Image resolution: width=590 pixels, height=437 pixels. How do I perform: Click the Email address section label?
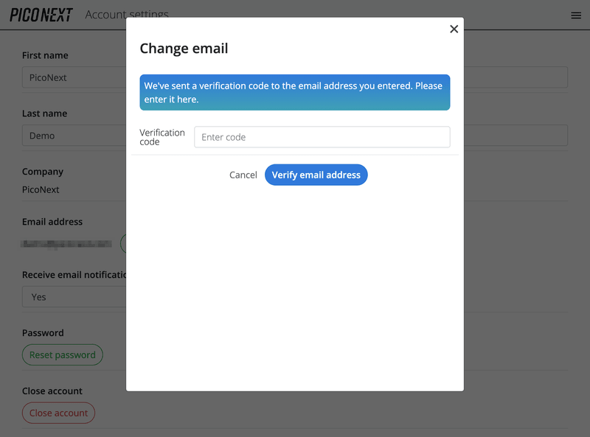52,221
